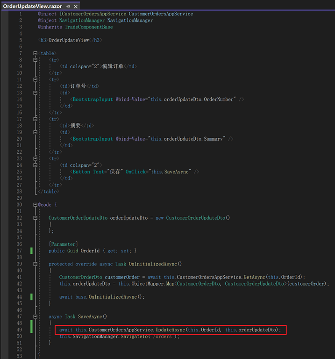Collapse the <table> block on line 7
This screenshot has height=359, width=335.
[x=35, y=53]
